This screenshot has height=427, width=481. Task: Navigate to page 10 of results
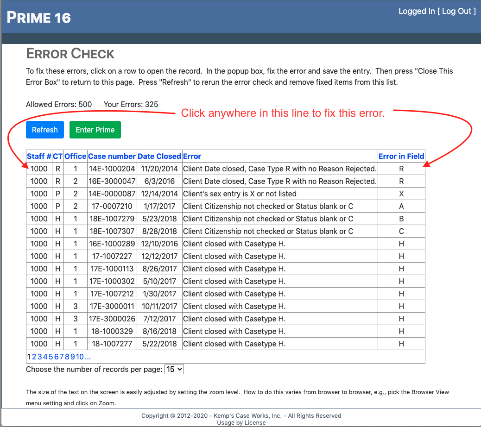click(80, 357)
